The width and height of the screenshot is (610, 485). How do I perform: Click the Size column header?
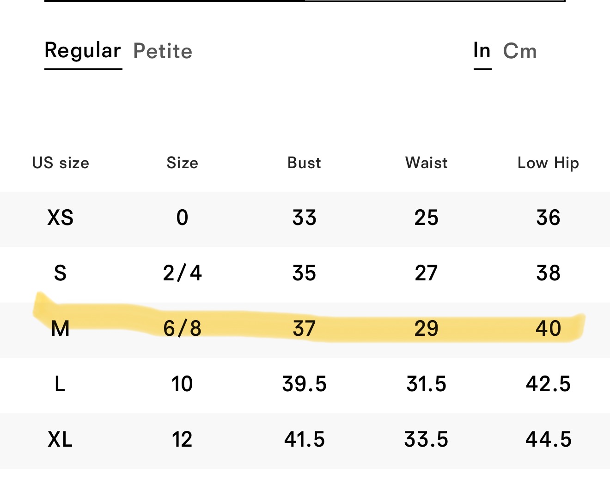click(182, 163)
